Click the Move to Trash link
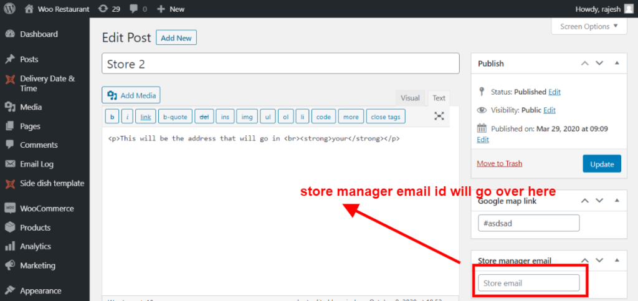 [x=499, y=164]
